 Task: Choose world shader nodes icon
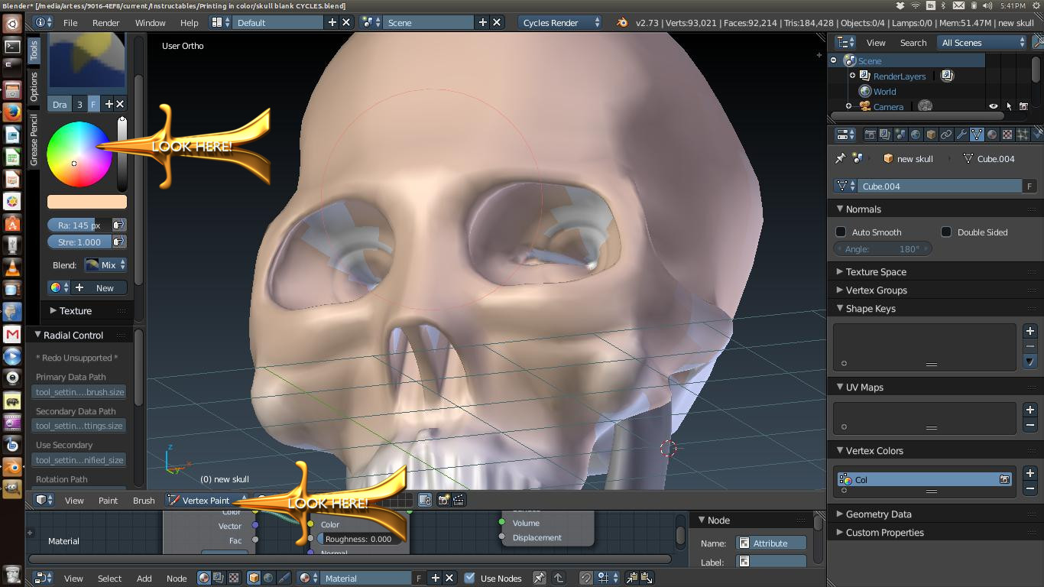[x=268, y=578]
